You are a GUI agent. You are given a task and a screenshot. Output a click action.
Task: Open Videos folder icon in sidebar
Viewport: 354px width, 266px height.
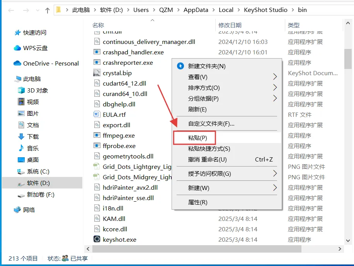(x=21, y=102)
